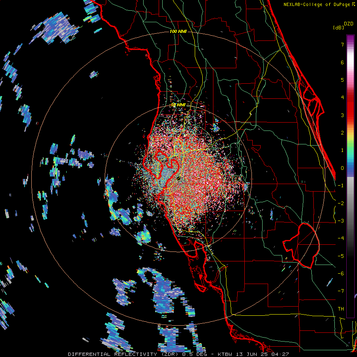Click the "100 NMI" range ring label
Screen dimensions: 357x357
178,31
